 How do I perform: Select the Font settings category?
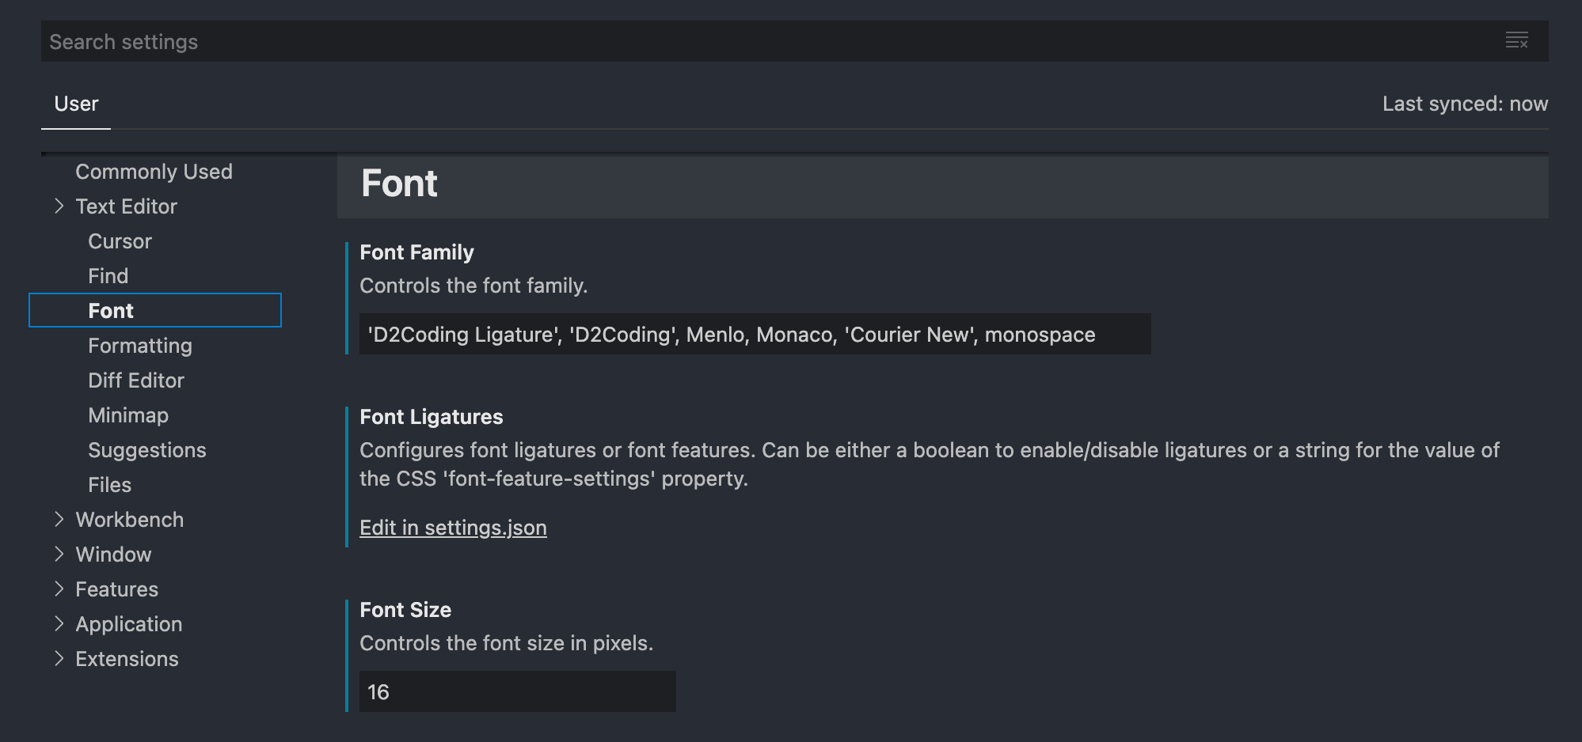[x=111, y=310]
